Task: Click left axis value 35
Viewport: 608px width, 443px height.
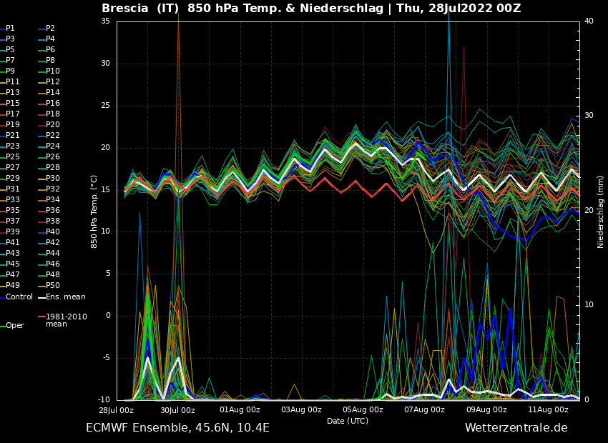Action: point(105,21)
